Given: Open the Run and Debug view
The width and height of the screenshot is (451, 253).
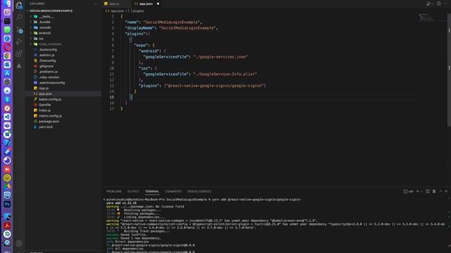Looking at the screenshot, I should pyautogui.click(x=19, y=41).
